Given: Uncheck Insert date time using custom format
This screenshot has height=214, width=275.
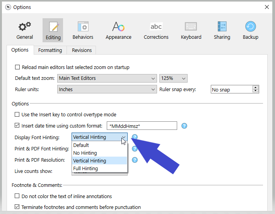Looking at the screenshot, I should pyautogui.click(x=17, y=126).
